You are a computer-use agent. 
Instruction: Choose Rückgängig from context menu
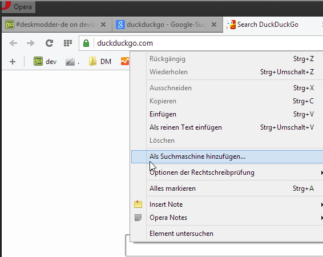click(x=227, y=59)
